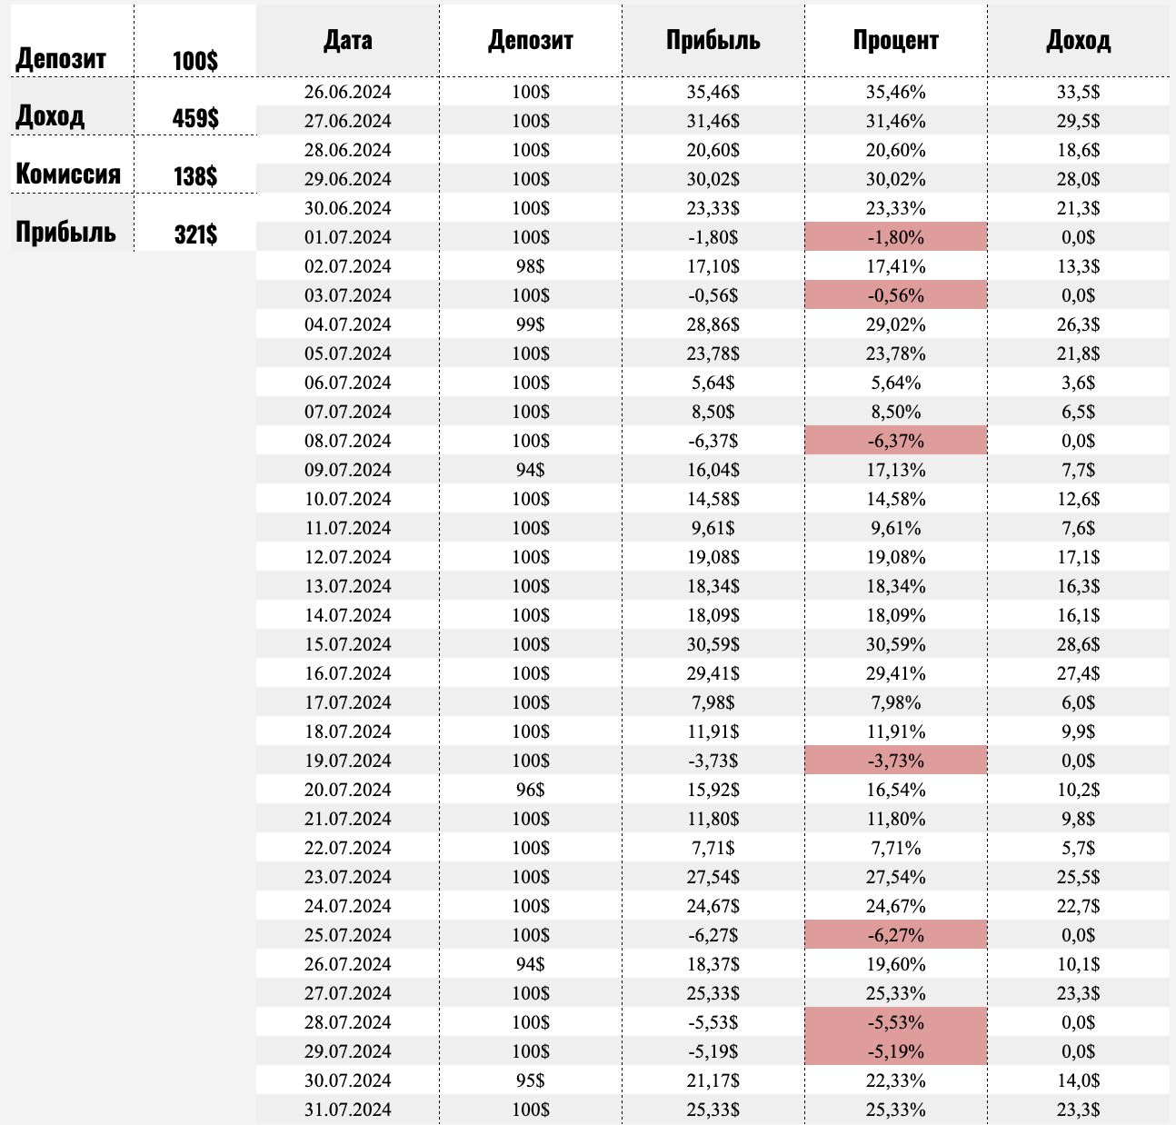Select the 321$ summary profit value
This screenshot has height=1125, width=1176.
click(195, 235)
